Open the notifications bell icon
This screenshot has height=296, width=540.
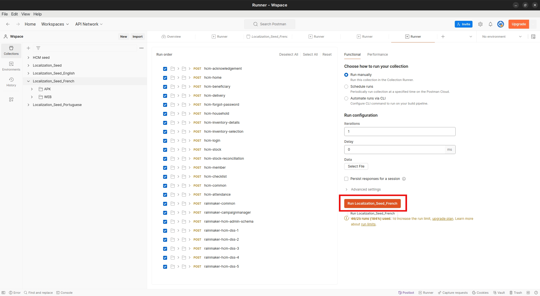click(490, 24)
